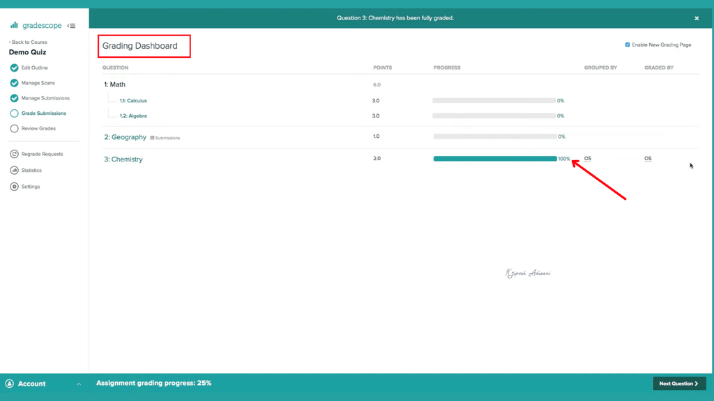Open Regrade Requests in the sidebar
This screenshot has width=714, height=401.
point(43,154)
